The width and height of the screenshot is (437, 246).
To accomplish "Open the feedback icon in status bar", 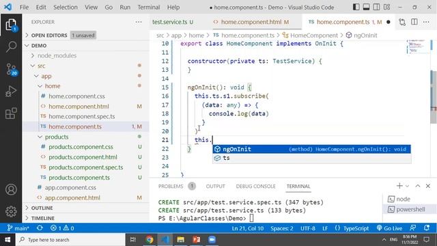I will click(x=412, y=228).
